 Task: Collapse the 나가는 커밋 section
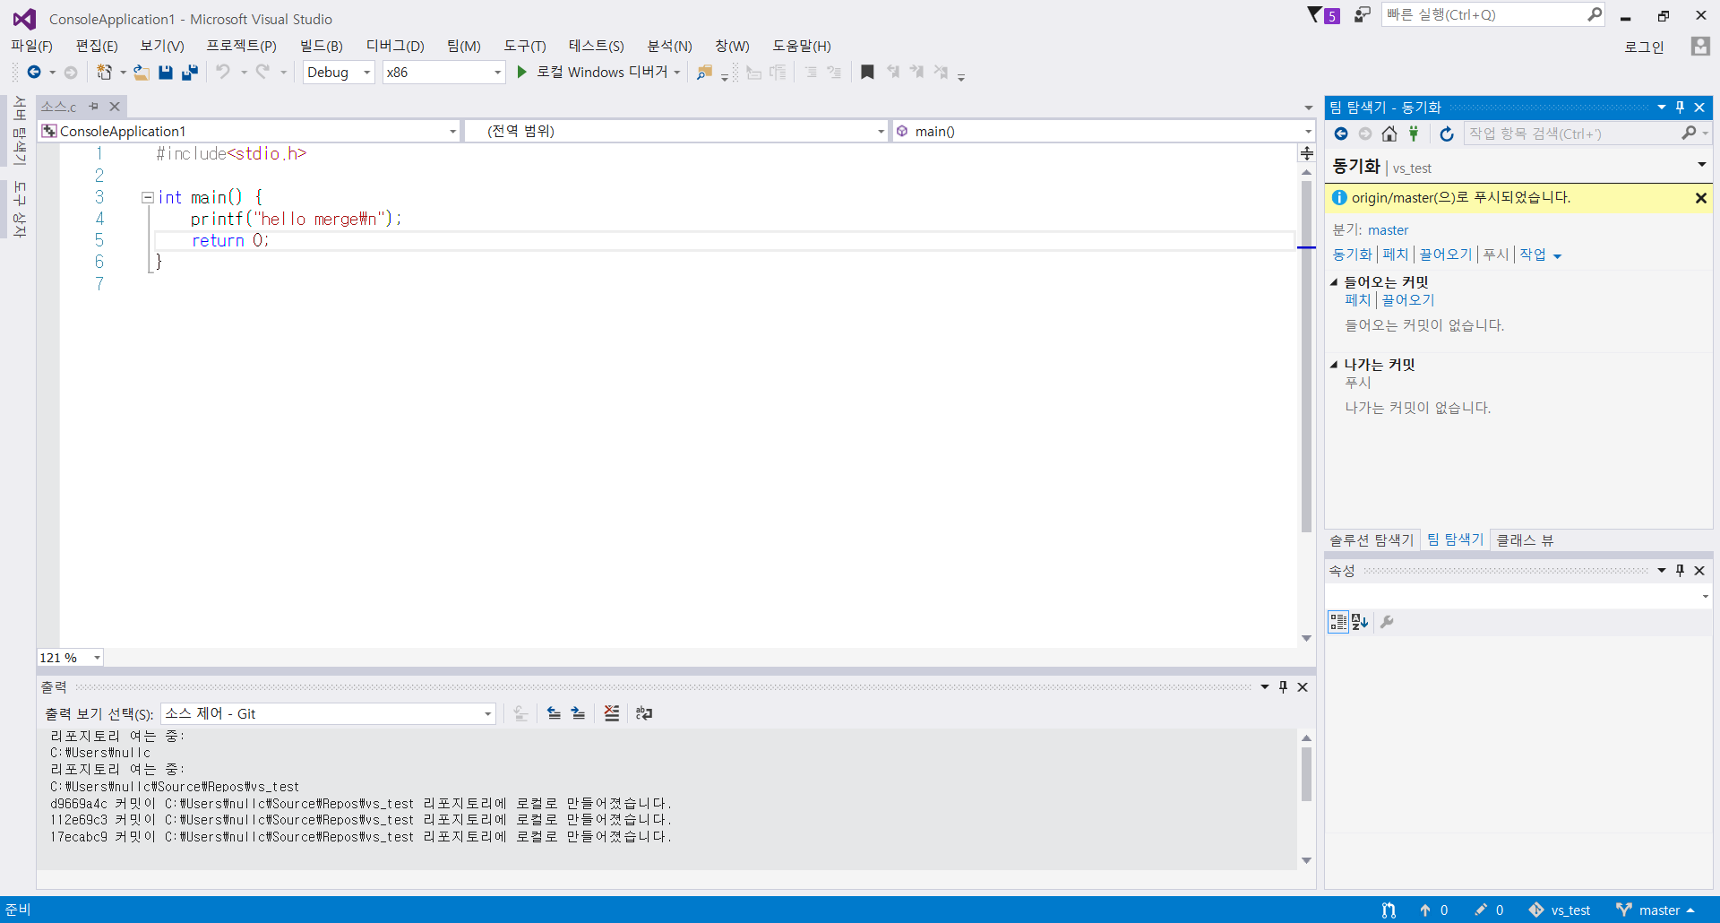pos(1334,365)
